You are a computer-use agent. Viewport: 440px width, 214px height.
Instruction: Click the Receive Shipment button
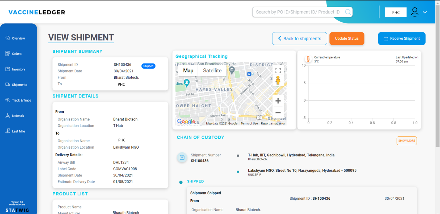(x=402, y=38)
